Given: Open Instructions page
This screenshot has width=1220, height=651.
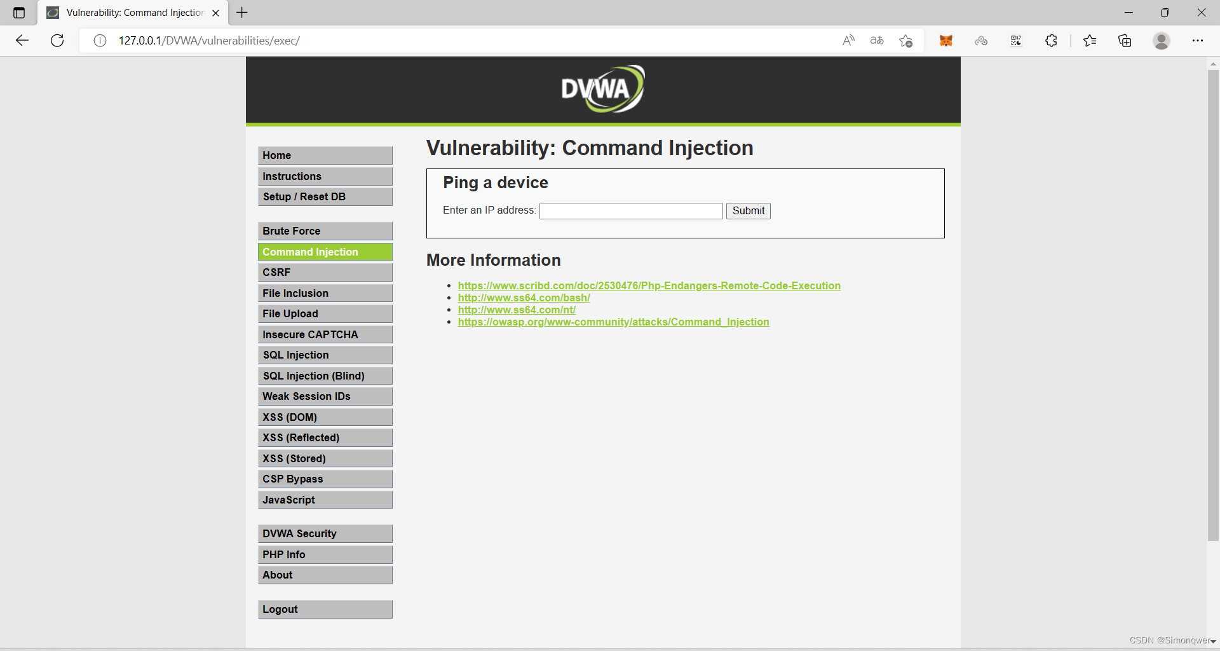Looking at the screenshot, I should 325,176.
